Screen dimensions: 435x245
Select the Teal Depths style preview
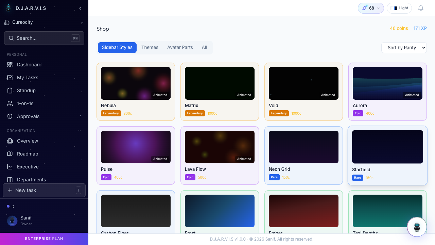(387, 211)
